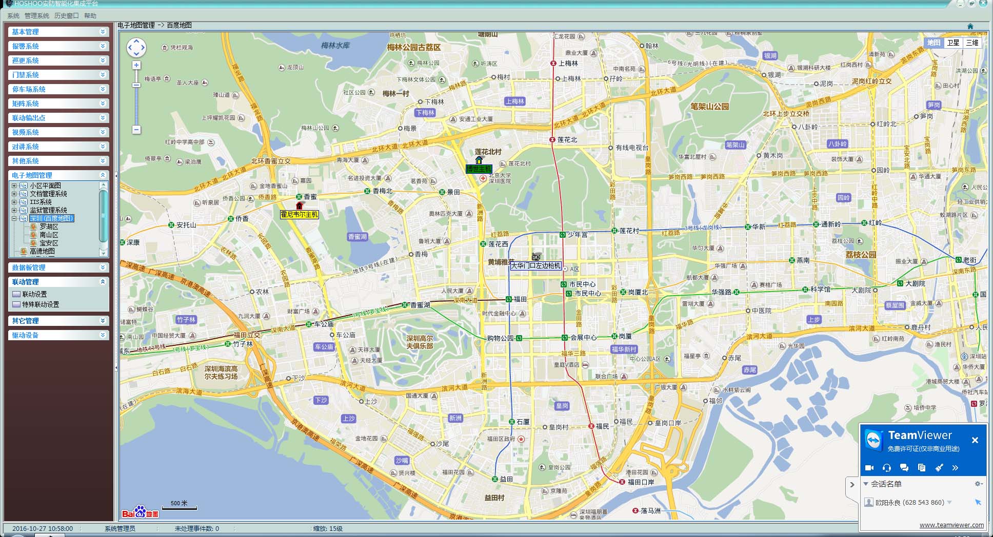
Task: Open TeamViewer whiteboard brush tool
Action: 939,468
